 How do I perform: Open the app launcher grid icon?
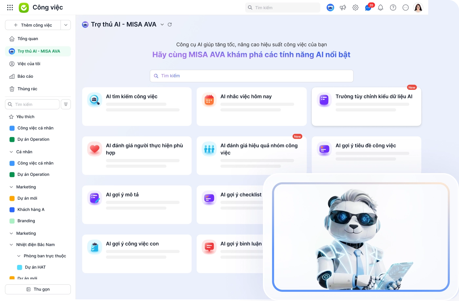pyautogui.click(x=10, y=8)
